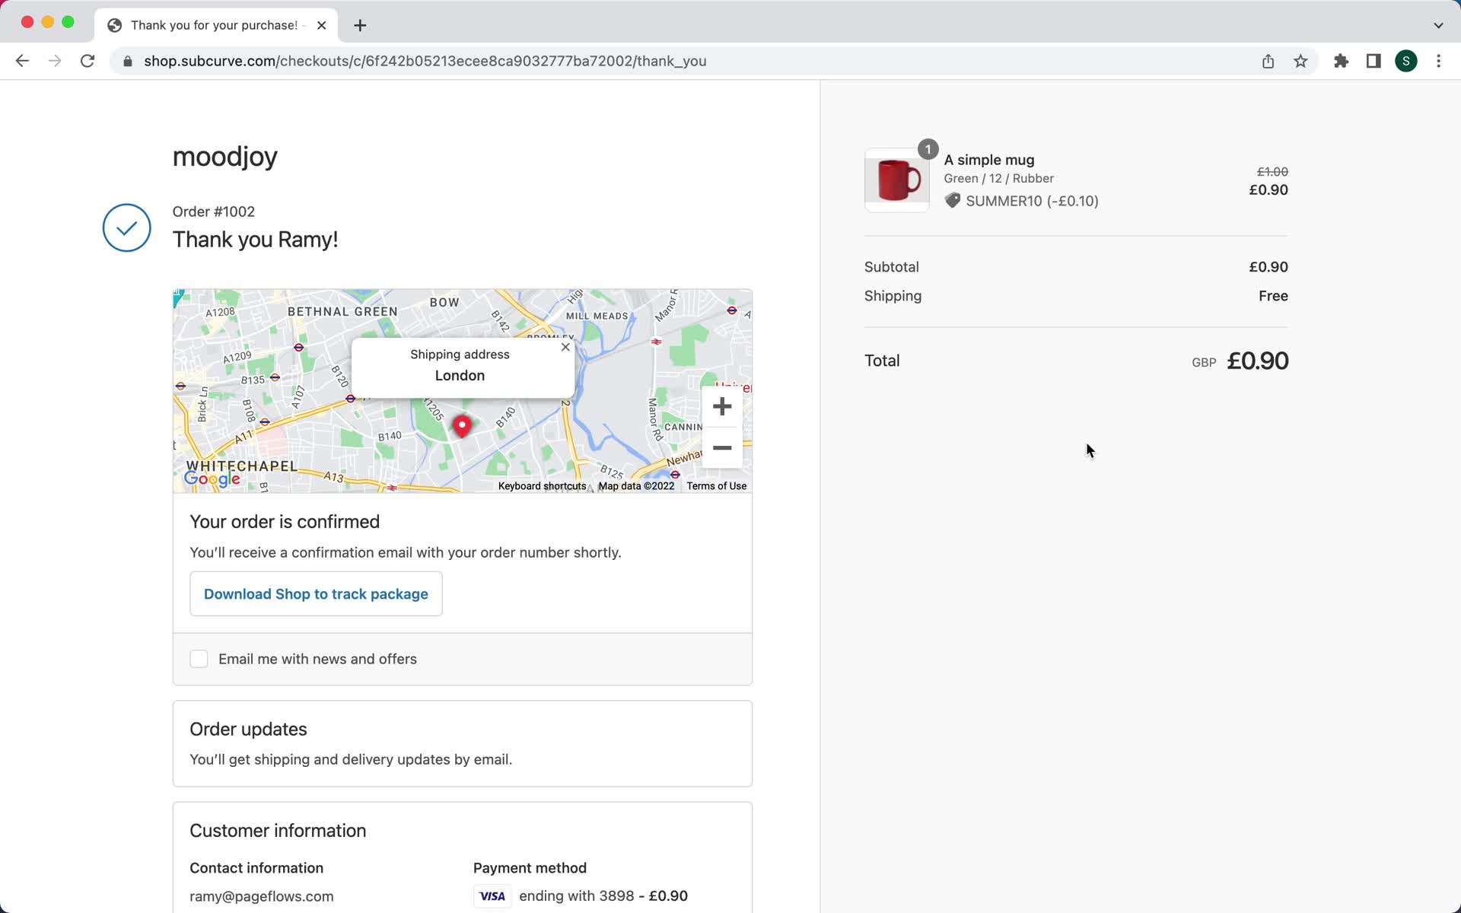Screen dimensions: 1461x913
Task: Click the page reload icon
Action: [88, 61]
